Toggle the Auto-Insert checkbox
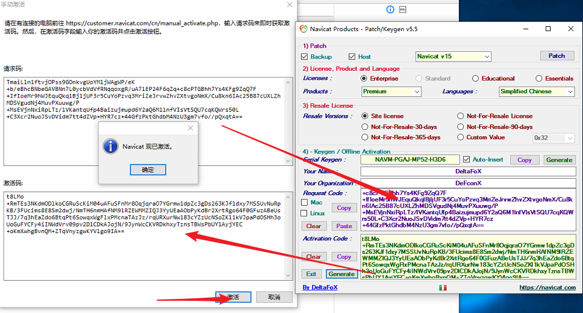The height and width of the screenshot is (313, 583). (x=466, y=159)
